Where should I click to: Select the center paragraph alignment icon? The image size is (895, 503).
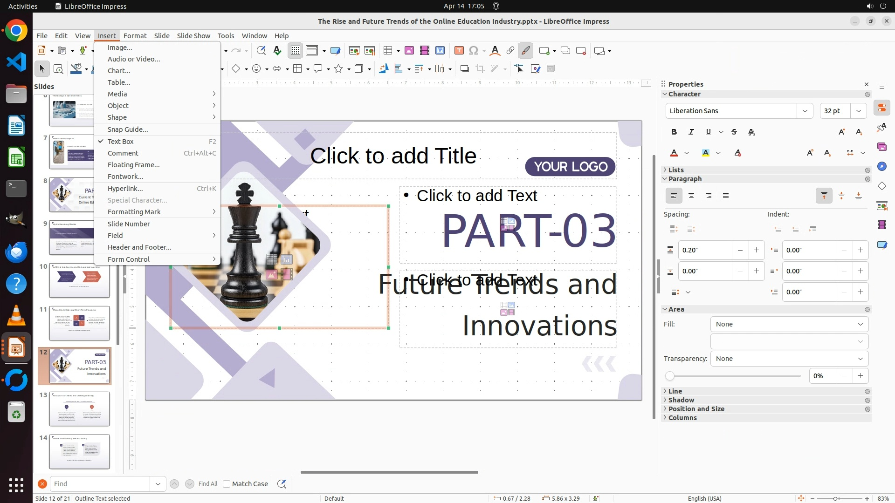691,196
